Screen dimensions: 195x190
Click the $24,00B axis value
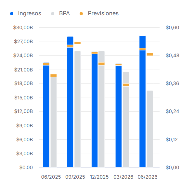coord(23,56)
